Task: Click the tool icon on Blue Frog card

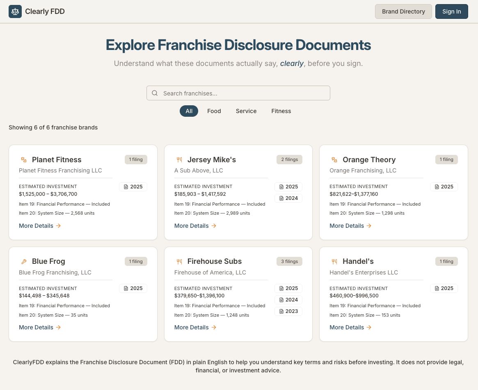Action: coord(23,261)
